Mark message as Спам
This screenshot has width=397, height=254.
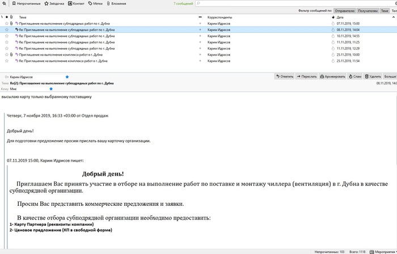(355, 77)
